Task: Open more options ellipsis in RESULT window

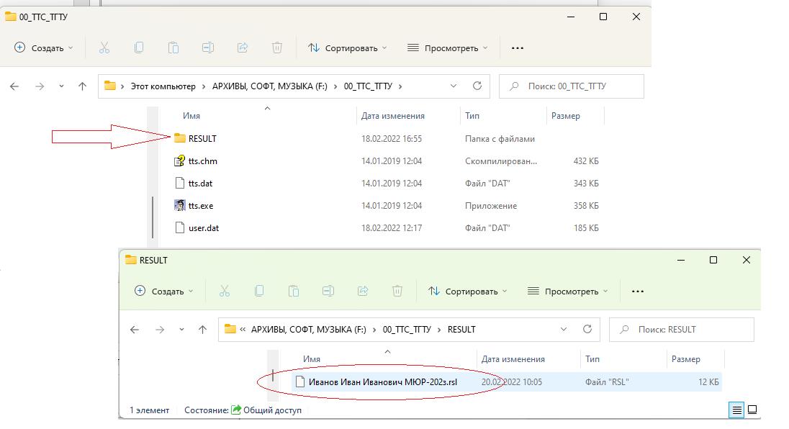Action: [638, 292]
